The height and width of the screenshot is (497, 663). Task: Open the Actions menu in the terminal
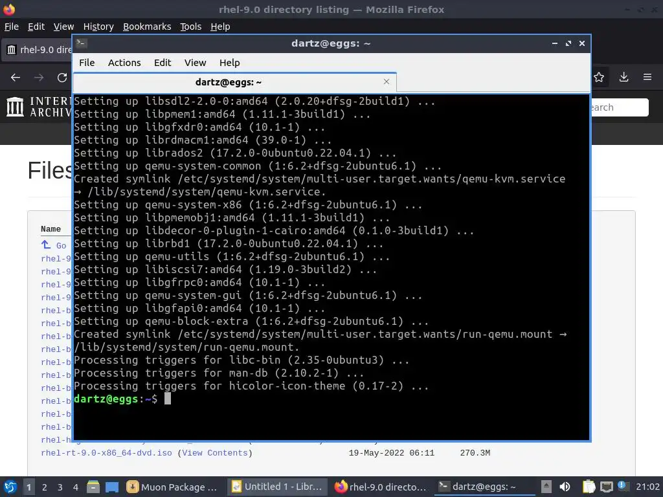(x=124, y=63)
